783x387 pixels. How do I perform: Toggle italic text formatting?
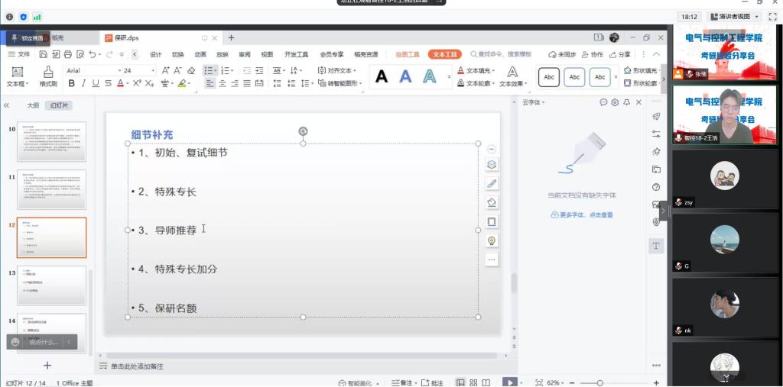(x=84, y=84)
